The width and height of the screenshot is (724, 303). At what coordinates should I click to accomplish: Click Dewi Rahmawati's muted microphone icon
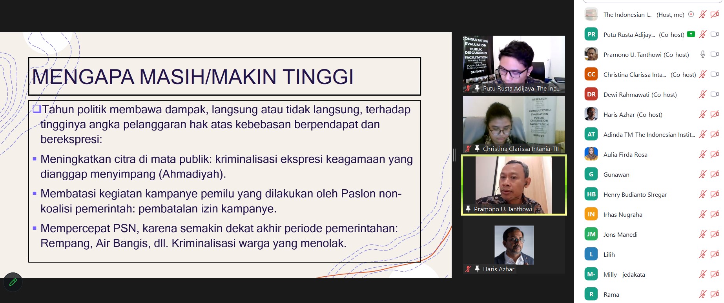[702, 94]
